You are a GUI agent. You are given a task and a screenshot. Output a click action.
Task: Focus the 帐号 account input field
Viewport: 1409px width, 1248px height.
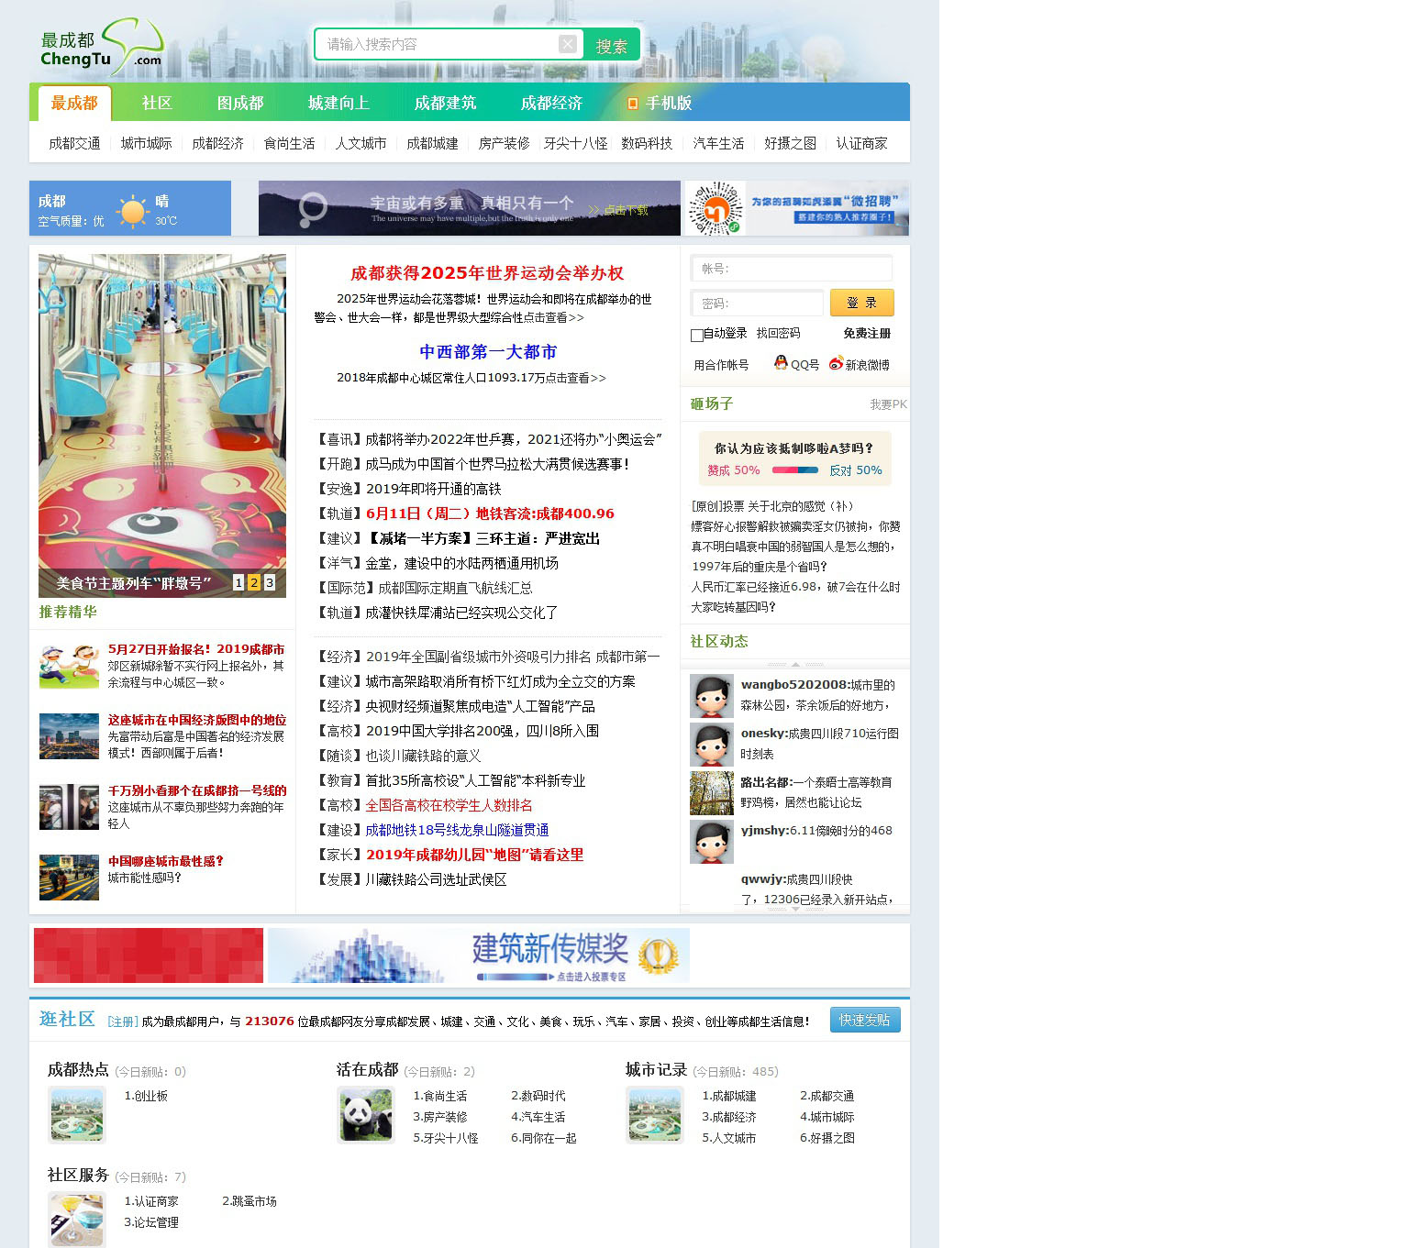(793, 269)
